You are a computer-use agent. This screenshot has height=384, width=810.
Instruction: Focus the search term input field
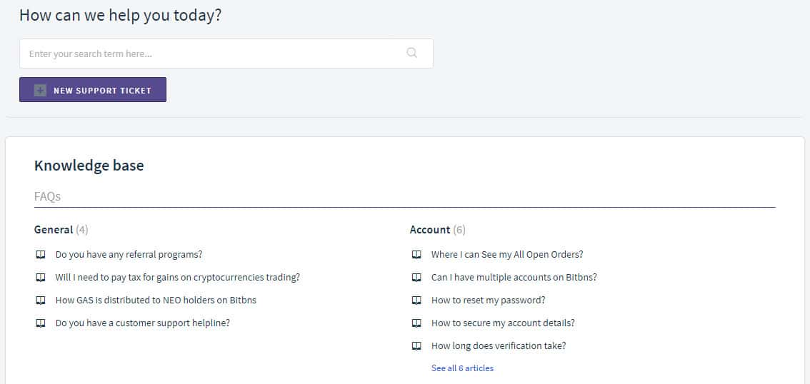pos(214,54)
